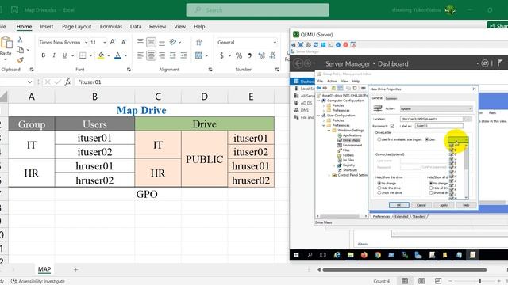Align cell text to the right
The width and height of the screenshot is (508, 285).
(x=162, y=55)
